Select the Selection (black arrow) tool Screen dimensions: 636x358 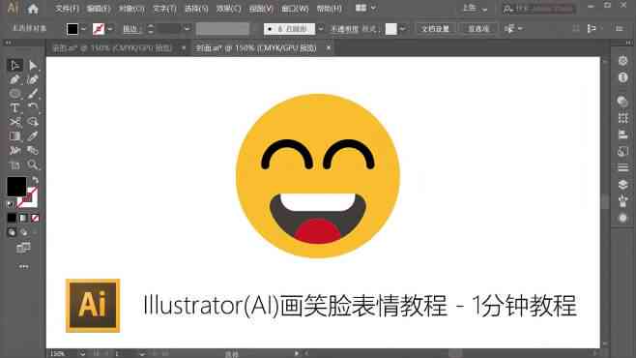coord(14,66)
